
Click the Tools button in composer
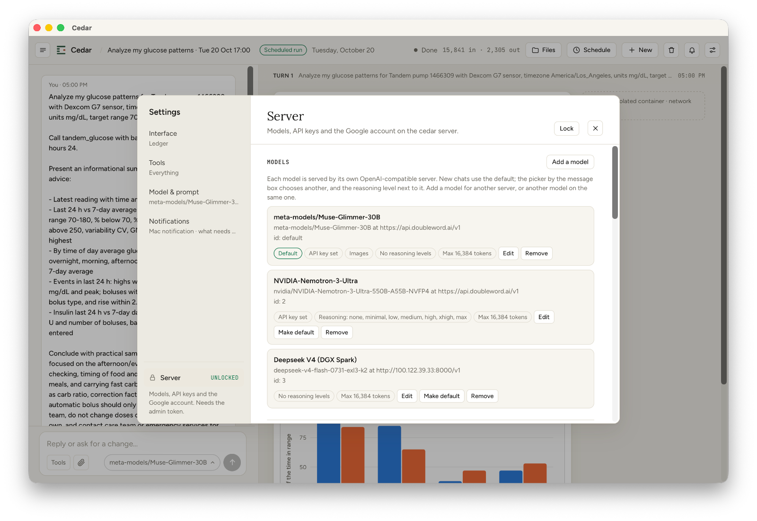pyautogui.click(x=59, y=462)
